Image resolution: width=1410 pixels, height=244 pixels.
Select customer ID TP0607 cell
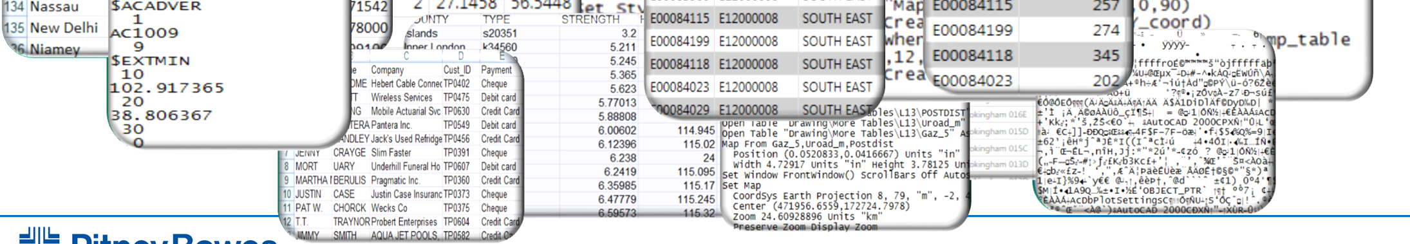456,166
